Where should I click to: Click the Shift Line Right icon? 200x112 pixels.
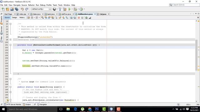(75, 18)
